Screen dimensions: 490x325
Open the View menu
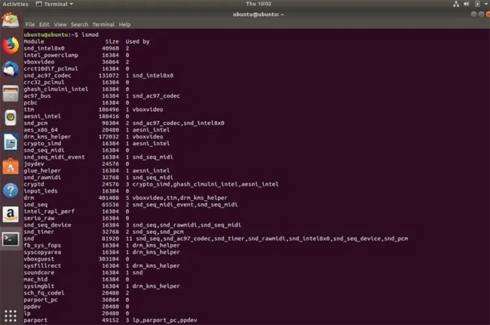click(x=60, y=24)
